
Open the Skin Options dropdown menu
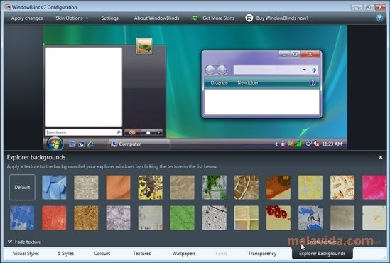72,18
